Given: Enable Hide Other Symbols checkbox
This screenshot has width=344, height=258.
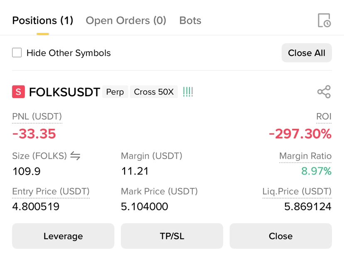Looking at the screenshot, I should (x=17, y=53).
